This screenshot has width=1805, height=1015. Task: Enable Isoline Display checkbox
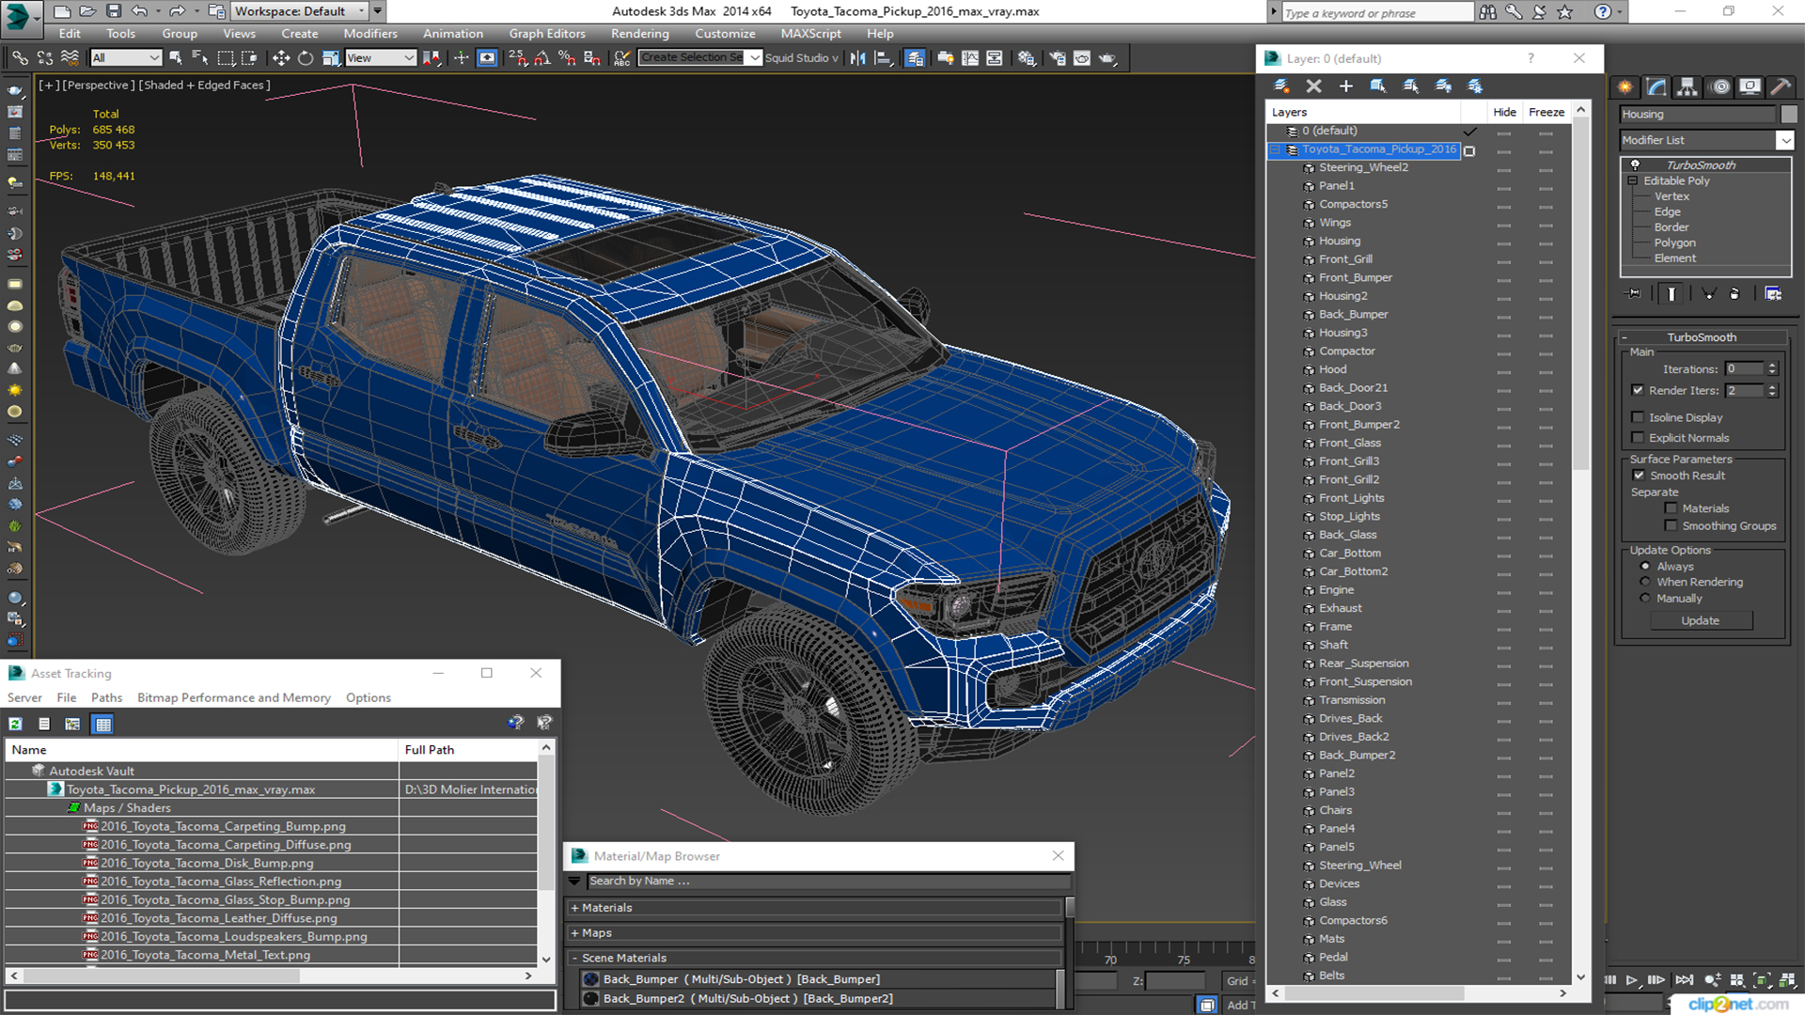click(1638, 417)
